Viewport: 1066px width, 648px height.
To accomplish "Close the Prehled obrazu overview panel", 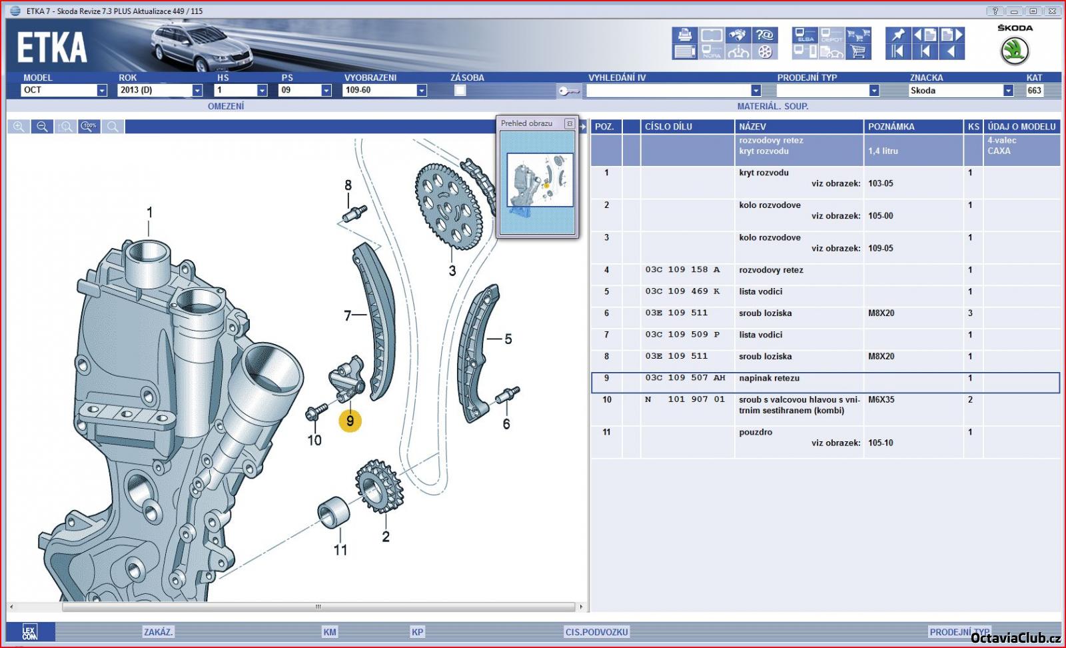I will (x=570, y=123).
